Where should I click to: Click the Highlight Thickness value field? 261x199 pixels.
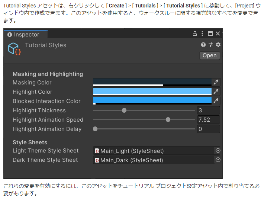(209, 110)
